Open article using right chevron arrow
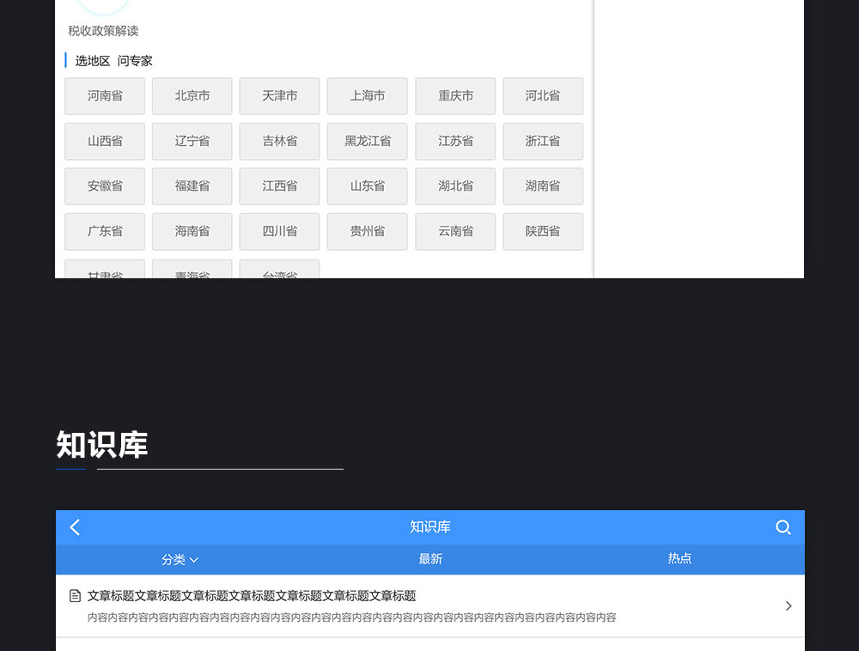 (x=788, y=606)
